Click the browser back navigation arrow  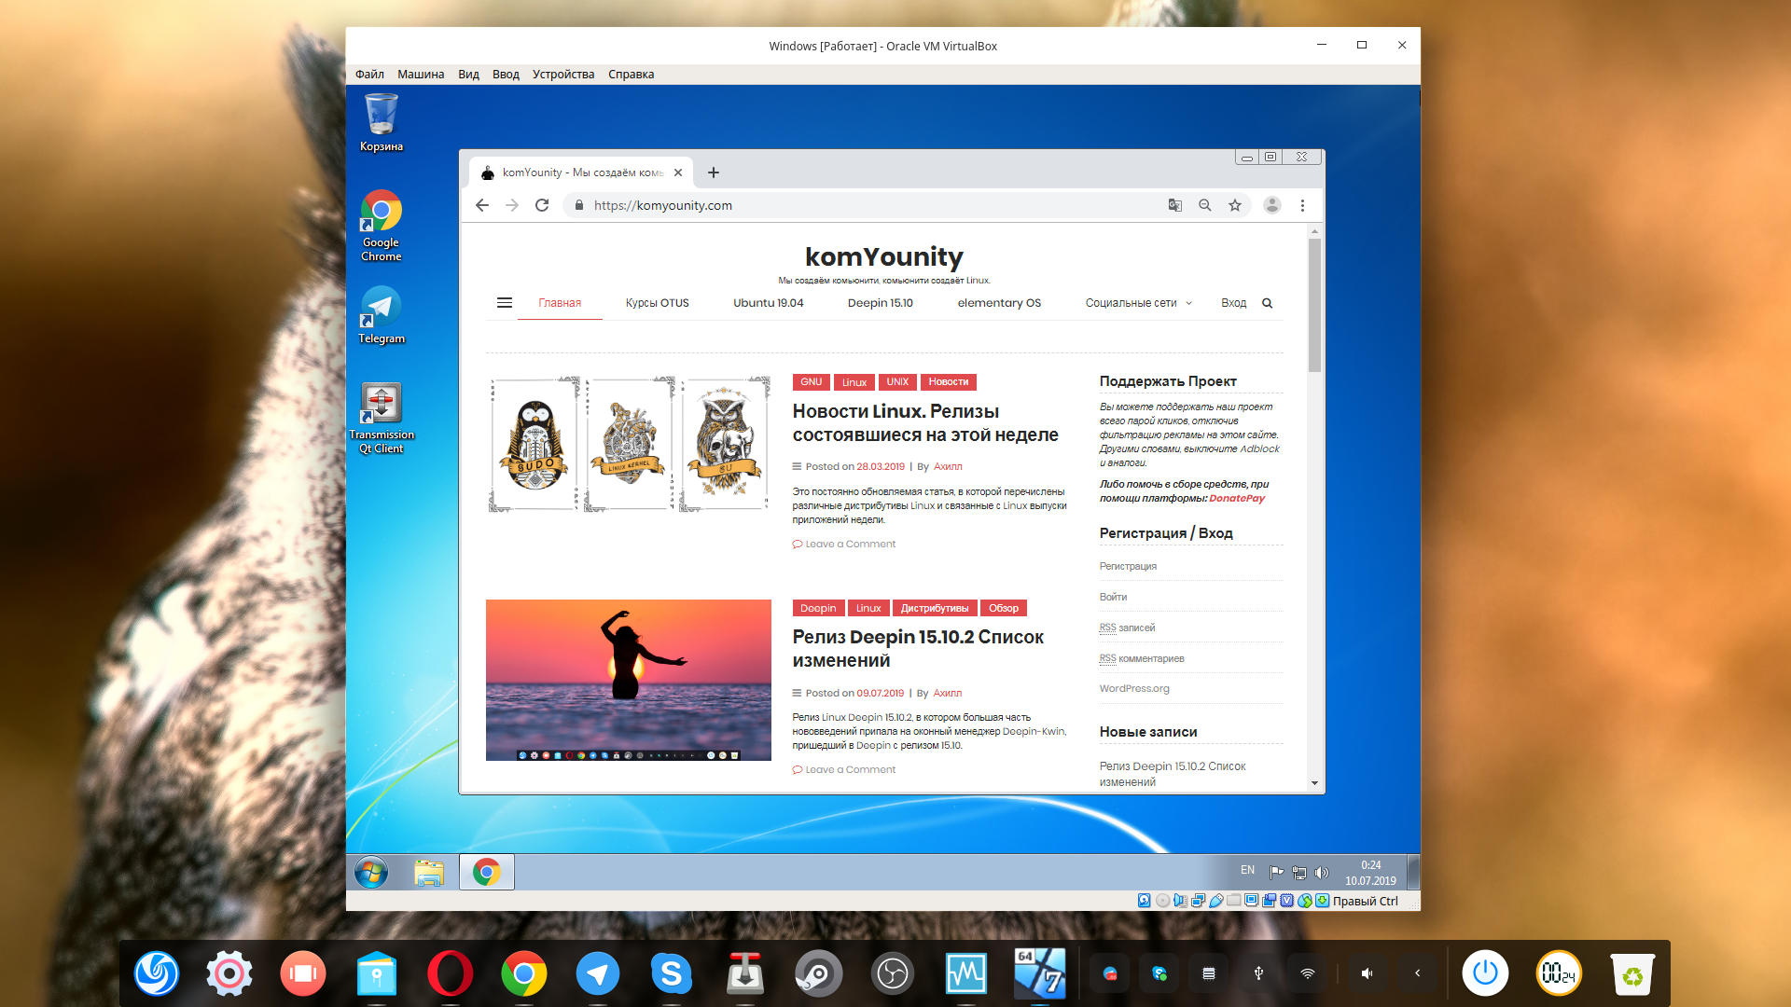point(481,204)
